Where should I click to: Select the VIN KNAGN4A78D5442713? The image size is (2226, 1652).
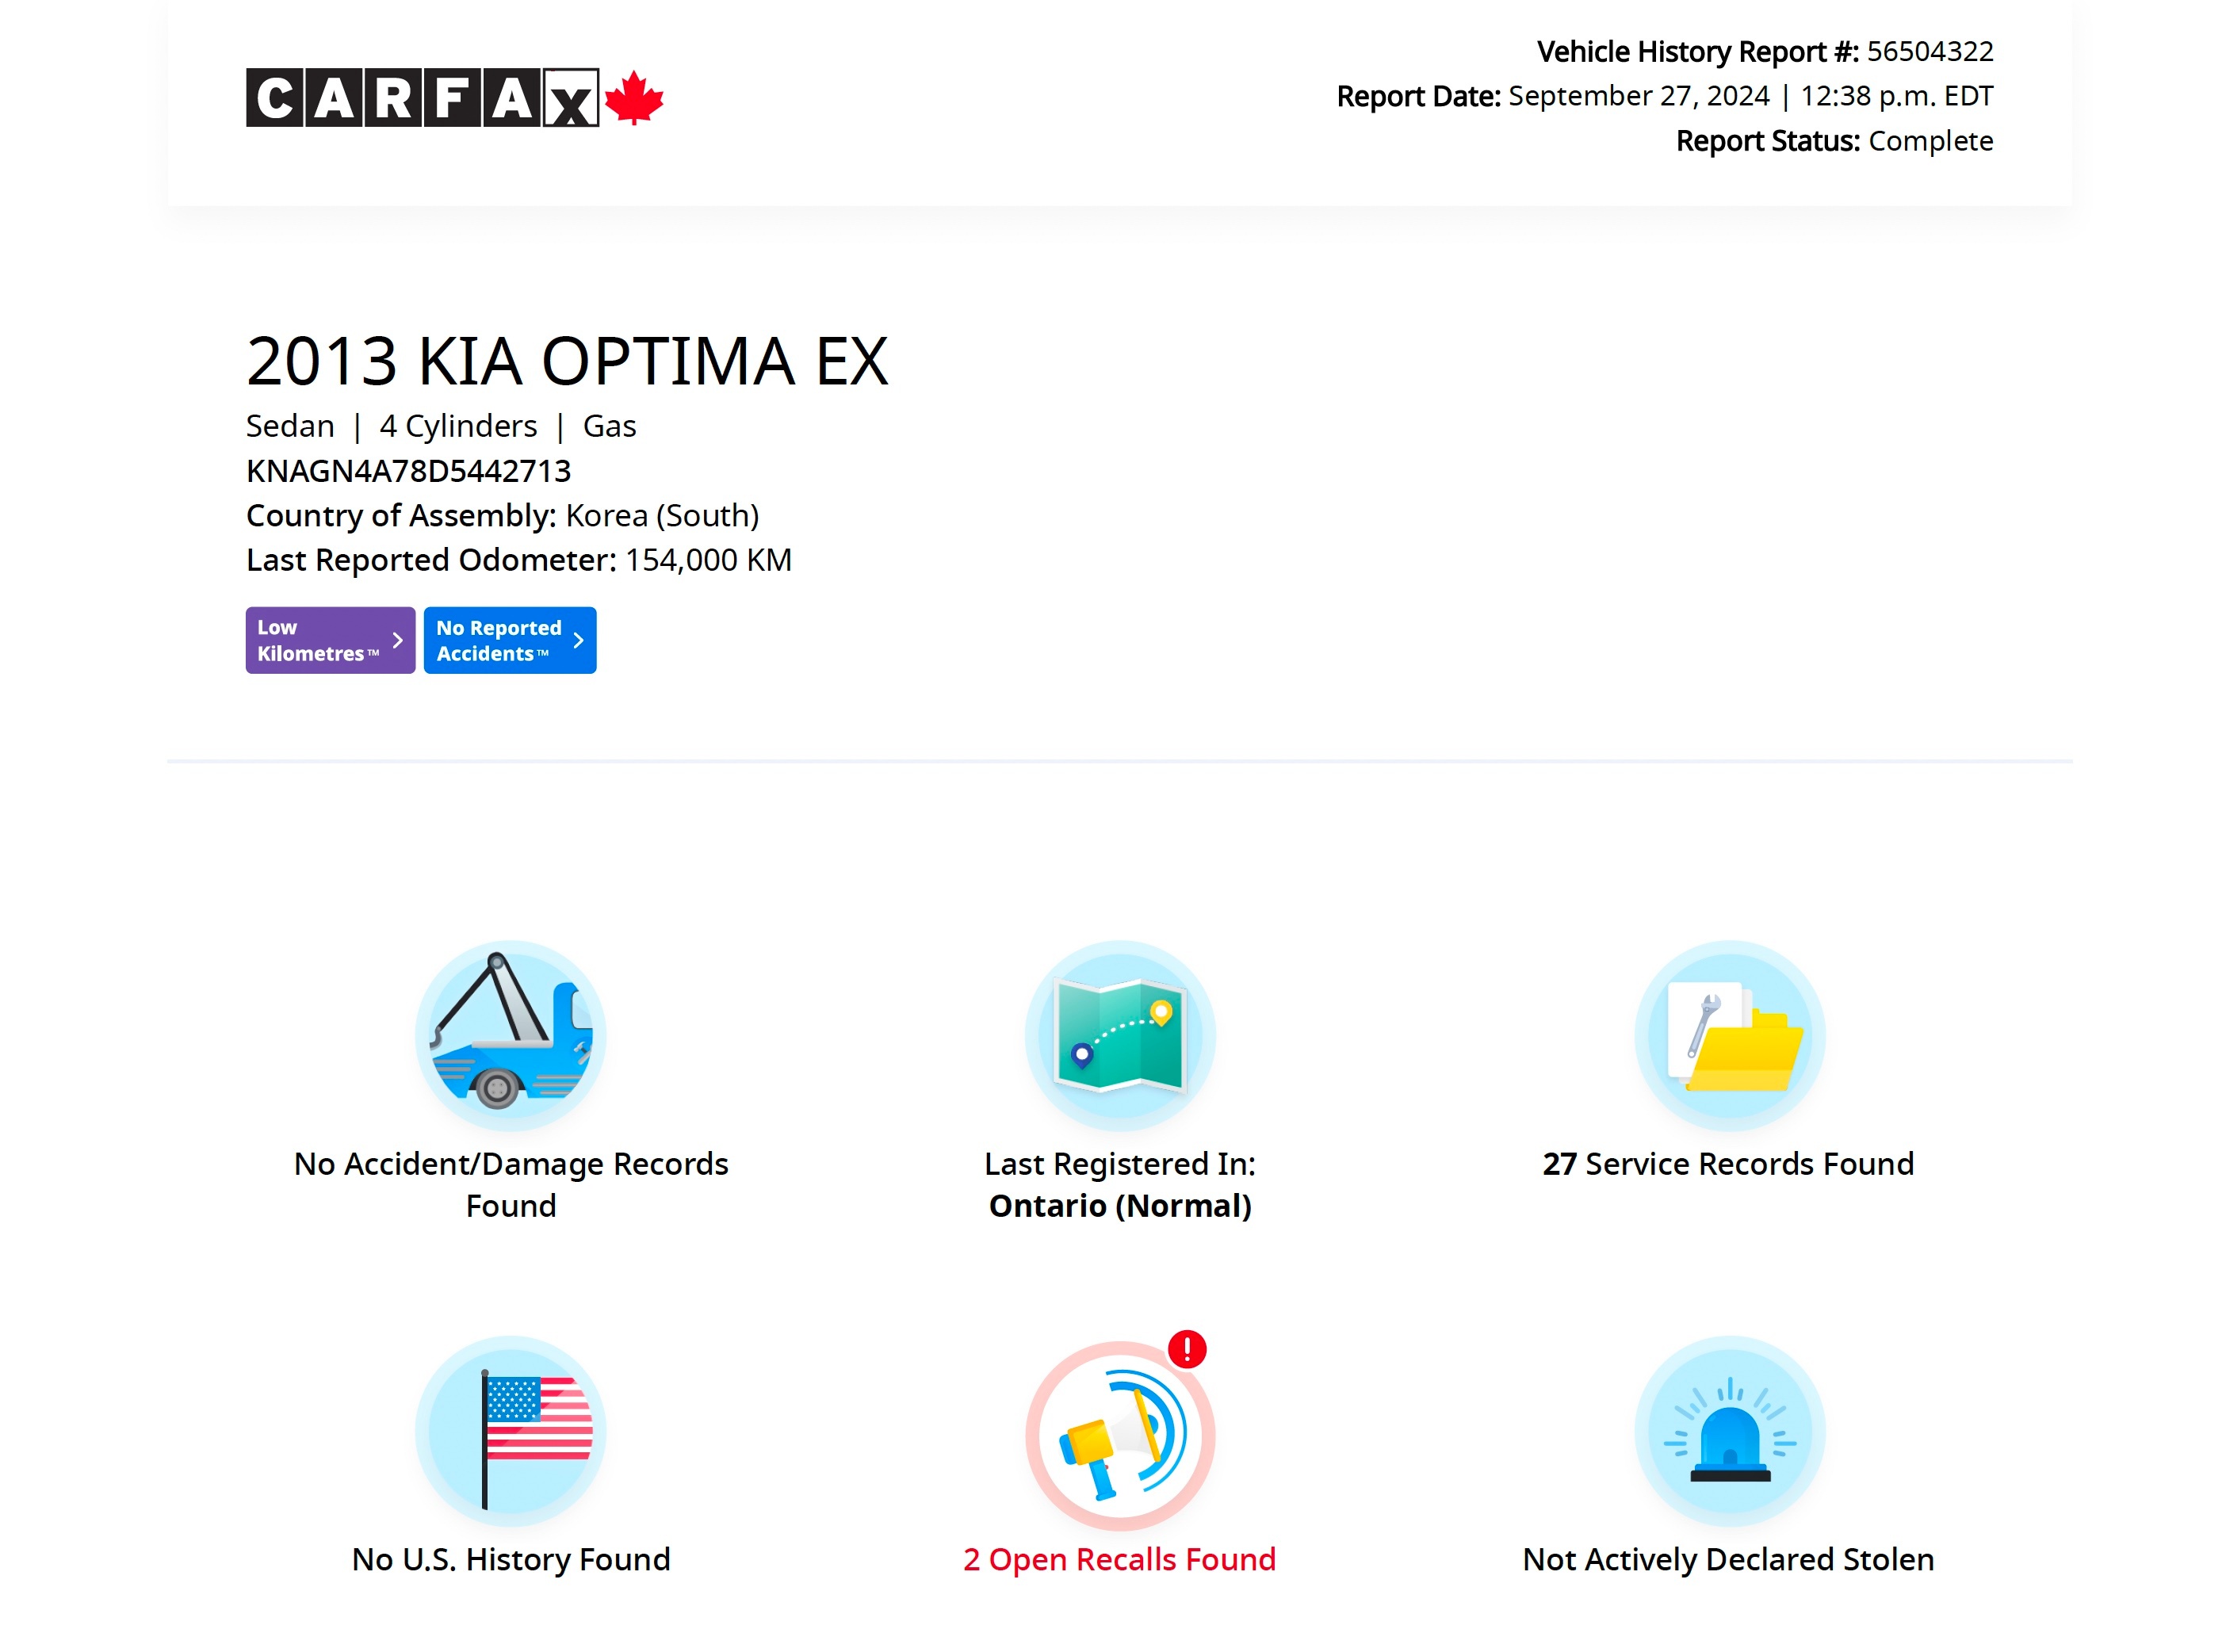pyautogui.click(x=408, y=471)
